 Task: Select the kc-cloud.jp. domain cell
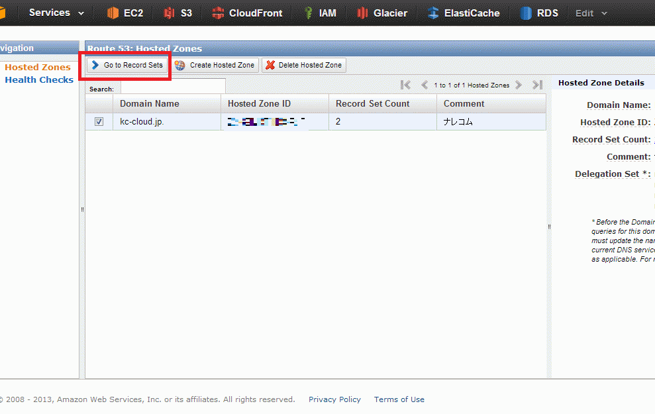click(x=167, y=122)
